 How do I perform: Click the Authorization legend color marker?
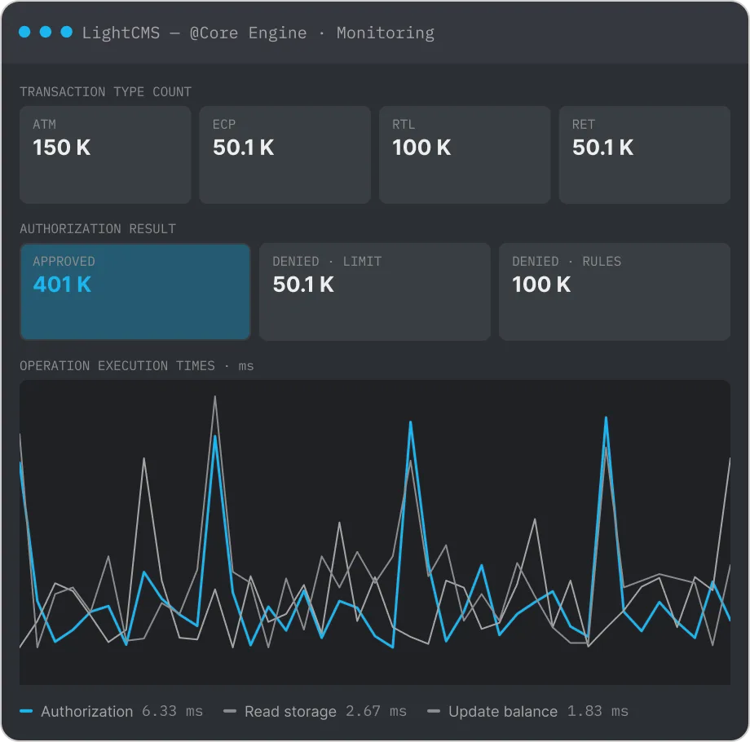click(x=26, y=711)
